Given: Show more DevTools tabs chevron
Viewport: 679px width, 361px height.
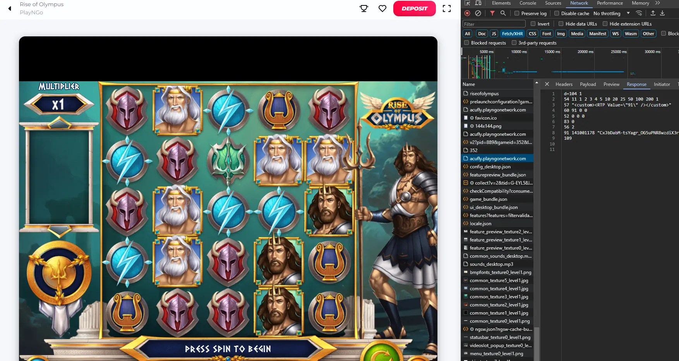Looking at the screenshot, I should coord(658,3).
